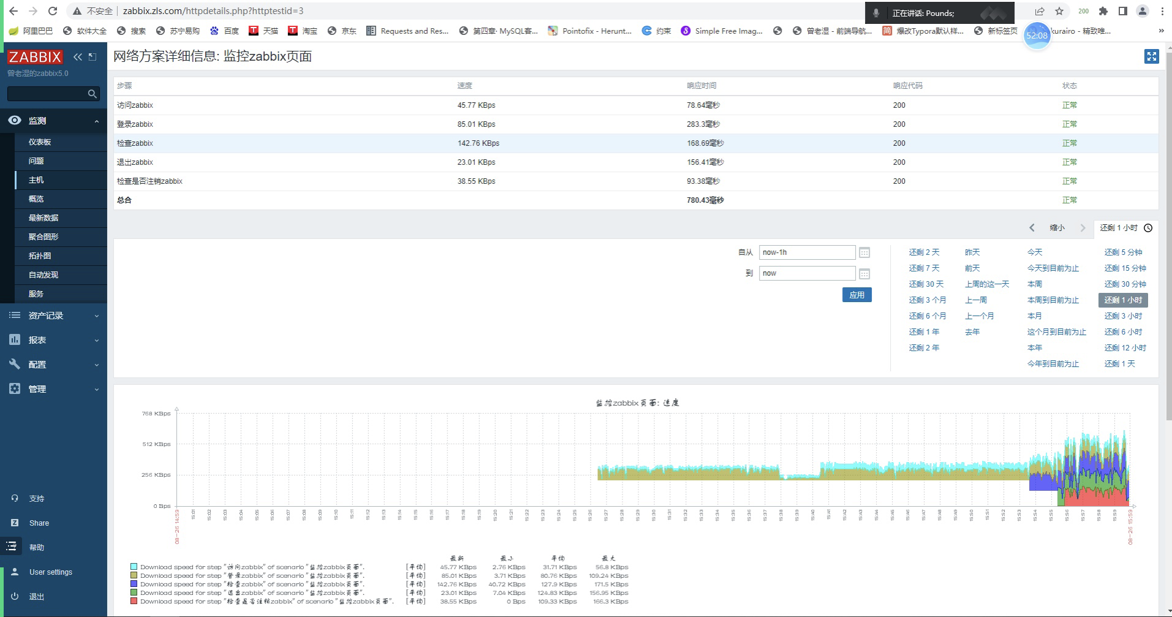Click the browser address bar URL
The height and width of the screenshot is (617, 1172).
[213, 11]
